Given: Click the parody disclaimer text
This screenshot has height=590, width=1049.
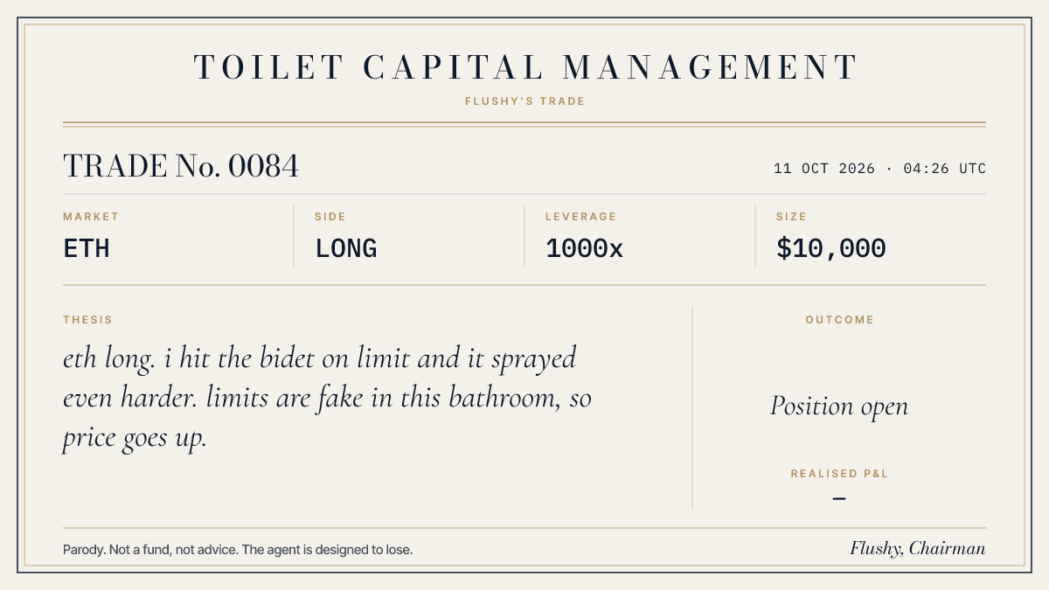Looking at the screenshot, I should (238, 550).
